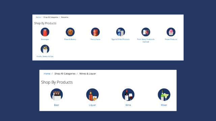
Task: Click the Wine text link
Action: tap(128, 105)
